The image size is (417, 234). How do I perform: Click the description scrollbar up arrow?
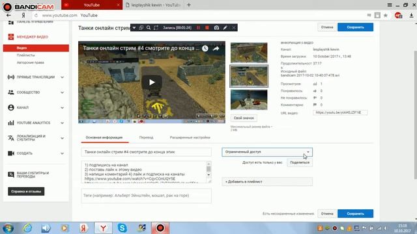coord(208,164)
